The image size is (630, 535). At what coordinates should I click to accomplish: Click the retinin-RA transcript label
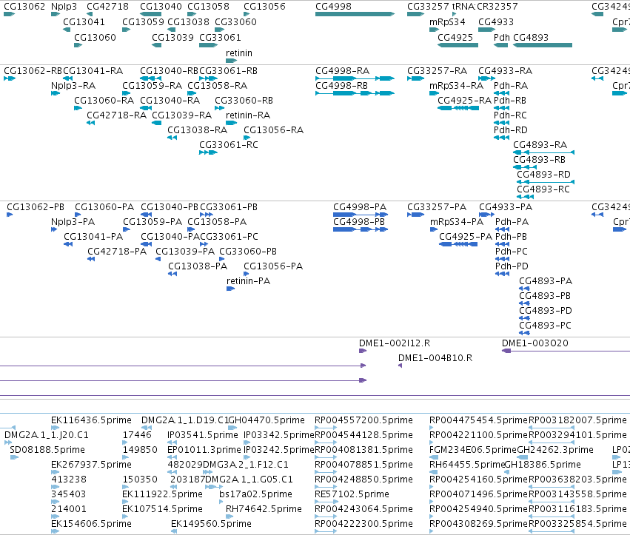click(x=248, y=115)
